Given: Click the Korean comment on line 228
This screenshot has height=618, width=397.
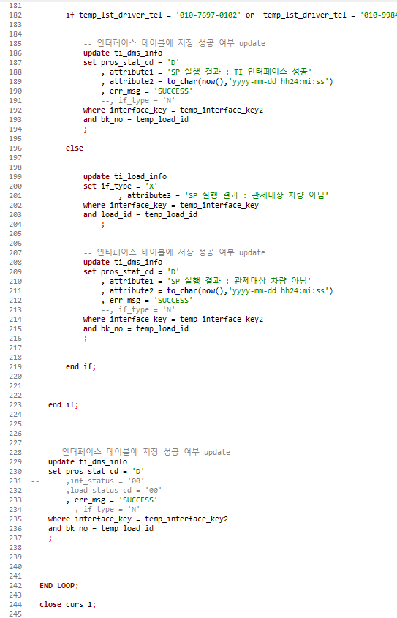Looking at the screenshot, I should tap(140, 452).
